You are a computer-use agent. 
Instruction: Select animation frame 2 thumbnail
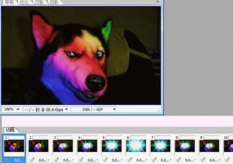click(x=39, y=146)
